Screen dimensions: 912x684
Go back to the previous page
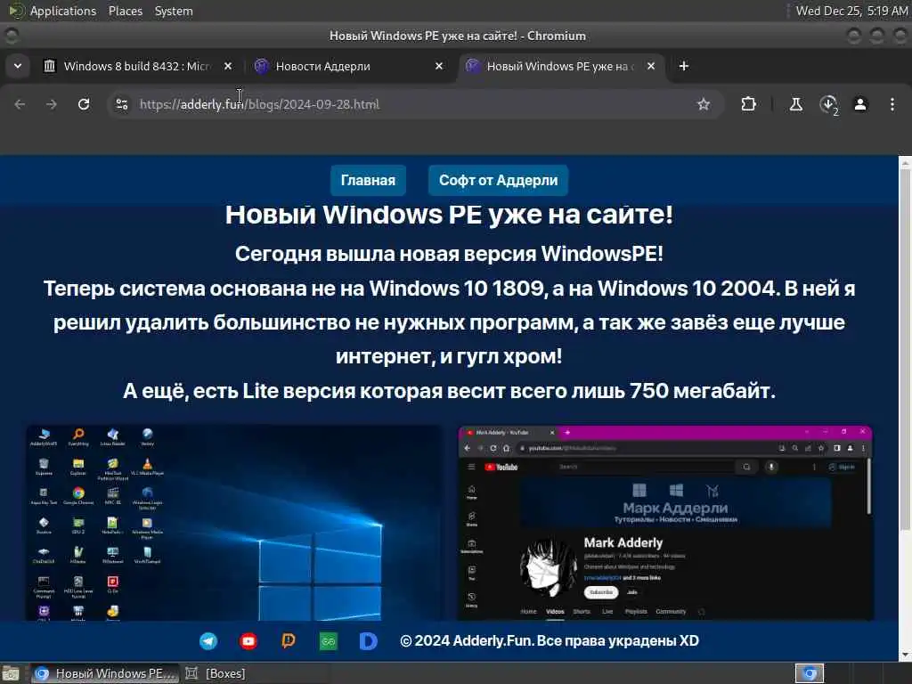20,104
